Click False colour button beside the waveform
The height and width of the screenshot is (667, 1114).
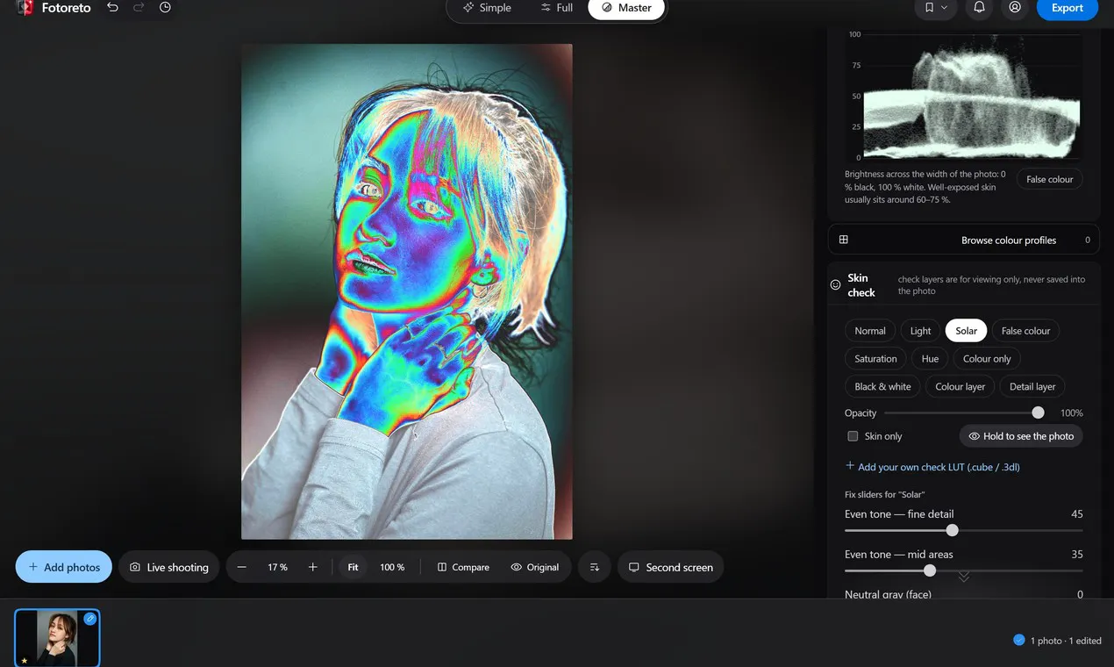click(x=1049, y=179)
